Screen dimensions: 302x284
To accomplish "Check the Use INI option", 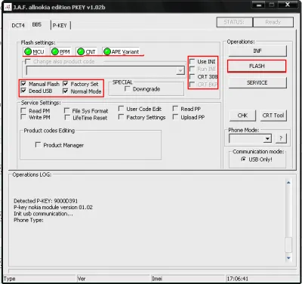I will 193,61.
